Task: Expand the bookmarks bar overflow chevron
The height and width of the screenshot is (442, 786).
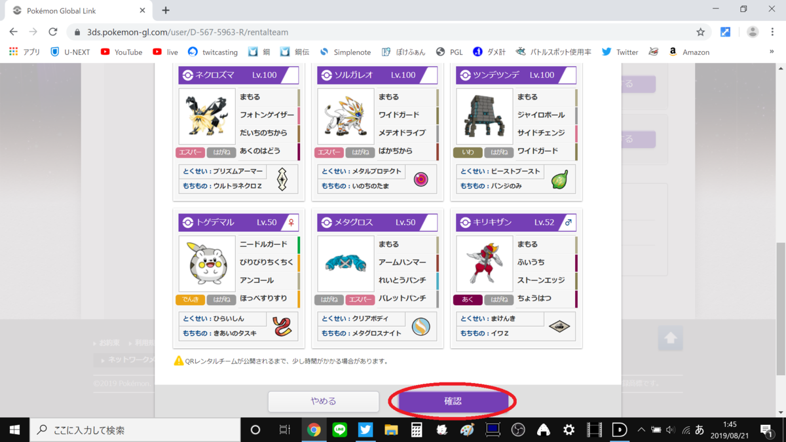Action: tap(772, 52)
